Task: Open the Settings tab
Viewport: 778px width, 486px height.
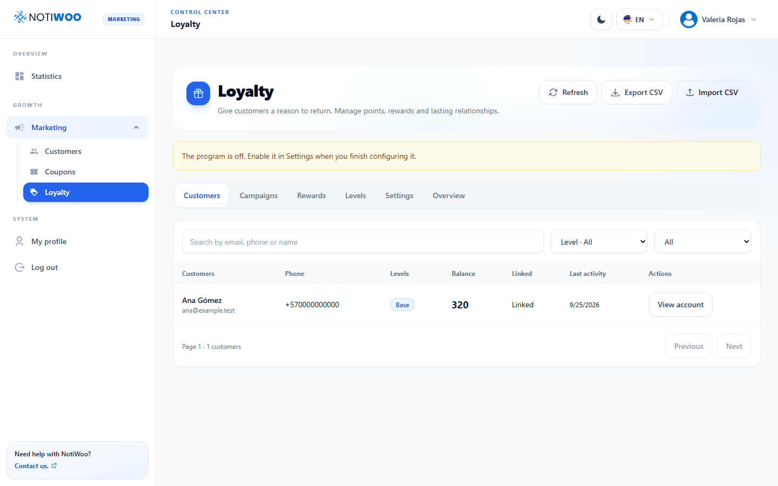Action: pyautogui.click(x=399, y=195)
